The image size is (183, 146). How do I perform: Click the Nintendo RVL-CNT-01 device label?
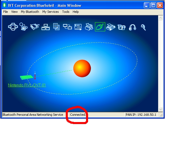click(27, 85)
